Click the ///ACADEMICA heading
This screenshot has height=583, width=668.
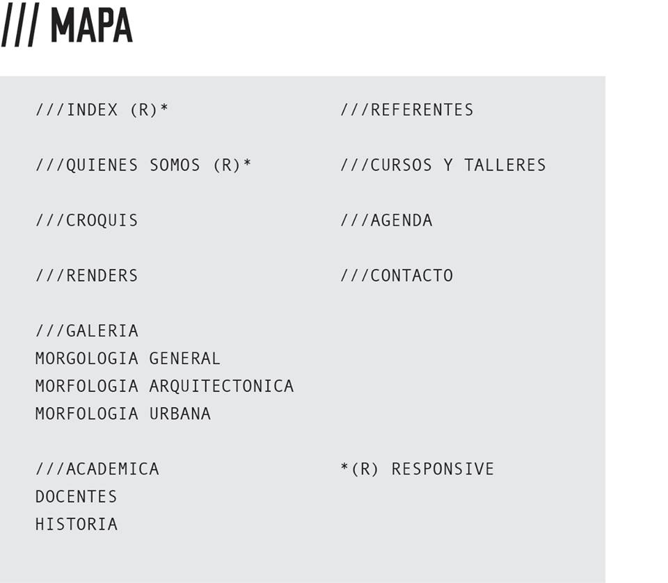click(97, 469)
